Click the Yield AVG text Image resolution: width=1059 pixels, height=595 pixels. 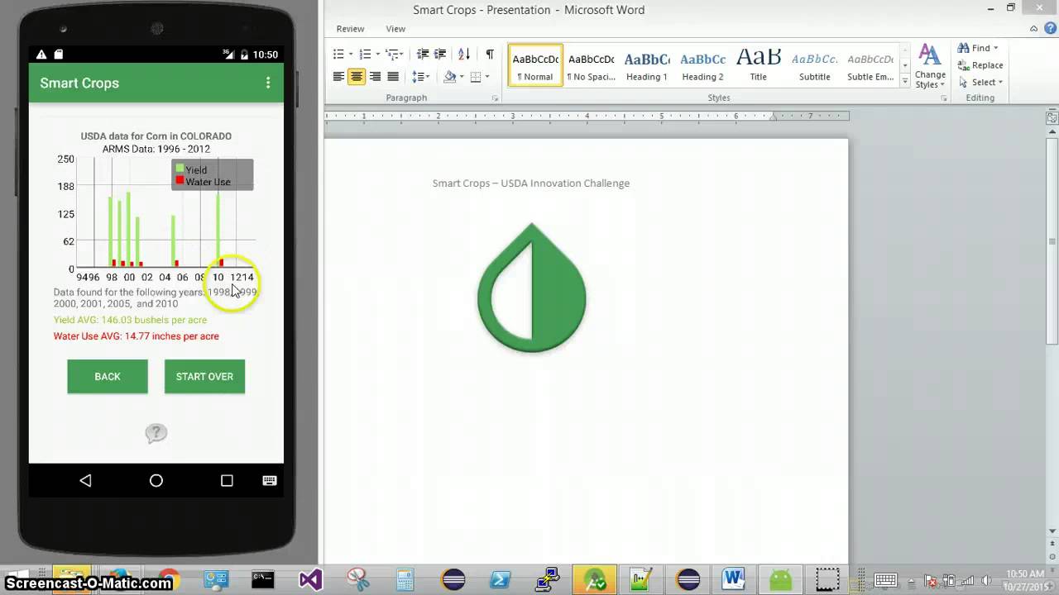pyautogui.click(x=130, y=320)
